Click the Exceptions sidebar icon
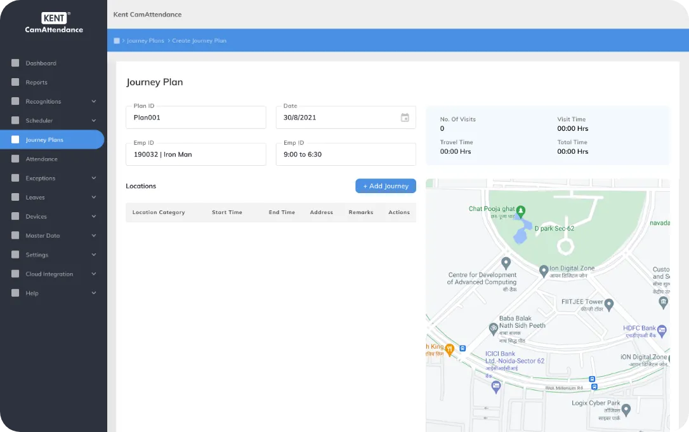The height and width of the screenshot is (432, 689). point(15,178)
